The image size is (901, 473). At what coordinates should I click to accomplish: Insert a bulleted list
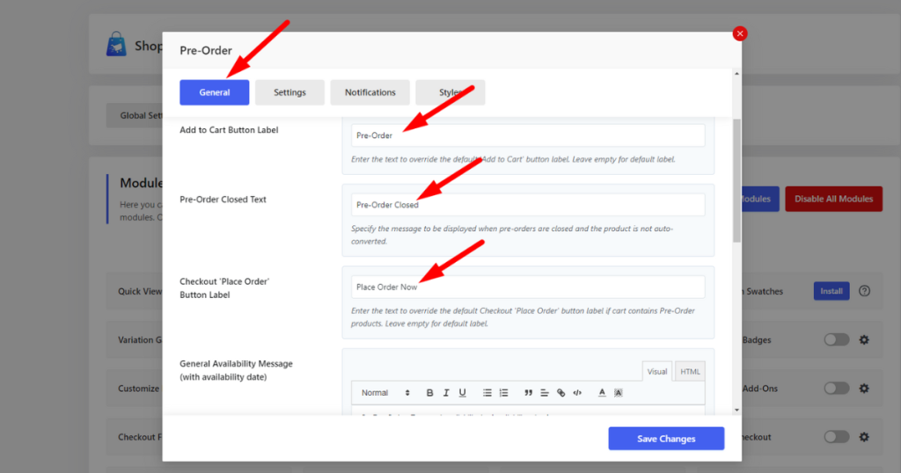click(x=487, y=393)
